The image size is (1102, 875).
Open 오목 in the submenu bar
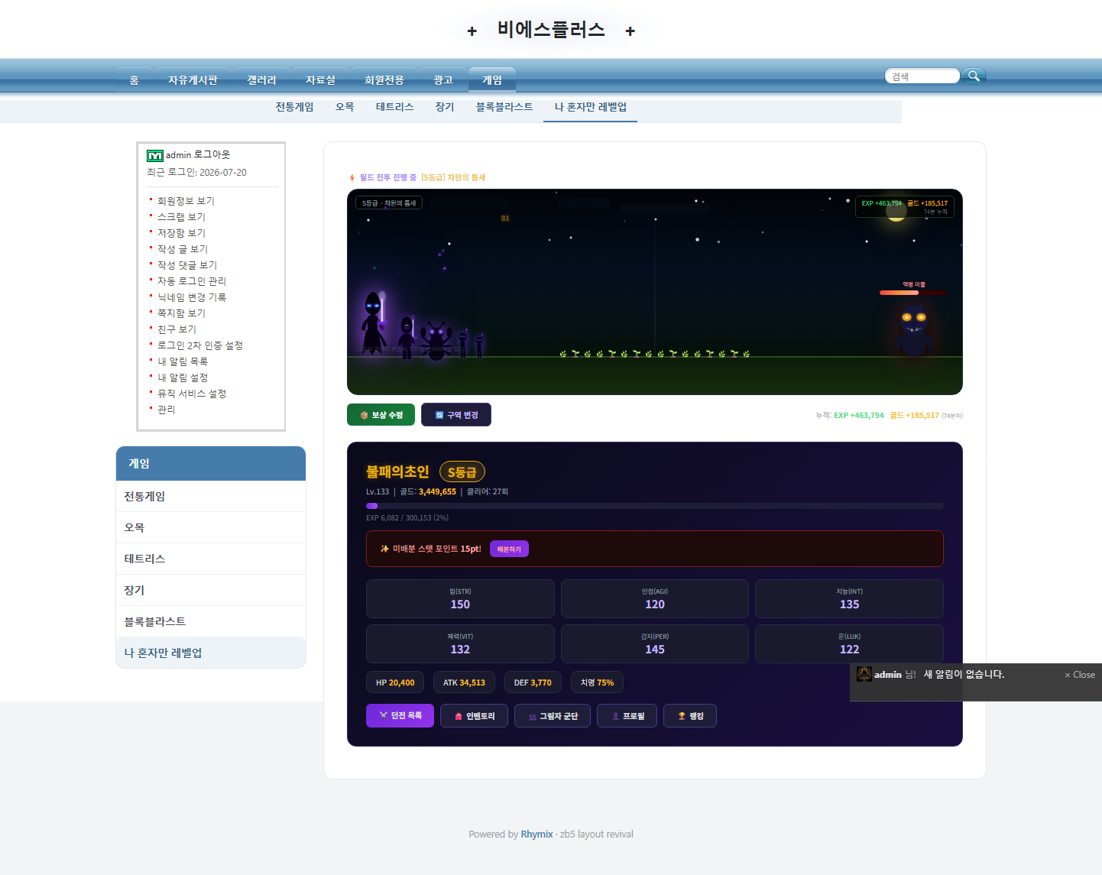click(345, 107)
